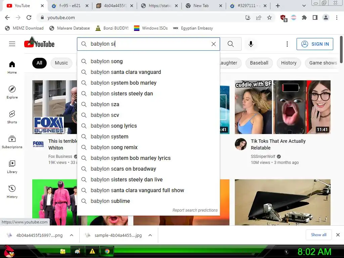Open YouTube settings three-dot menu
The height and width of the screenshot is (258, 344).
tap(287, 44)
